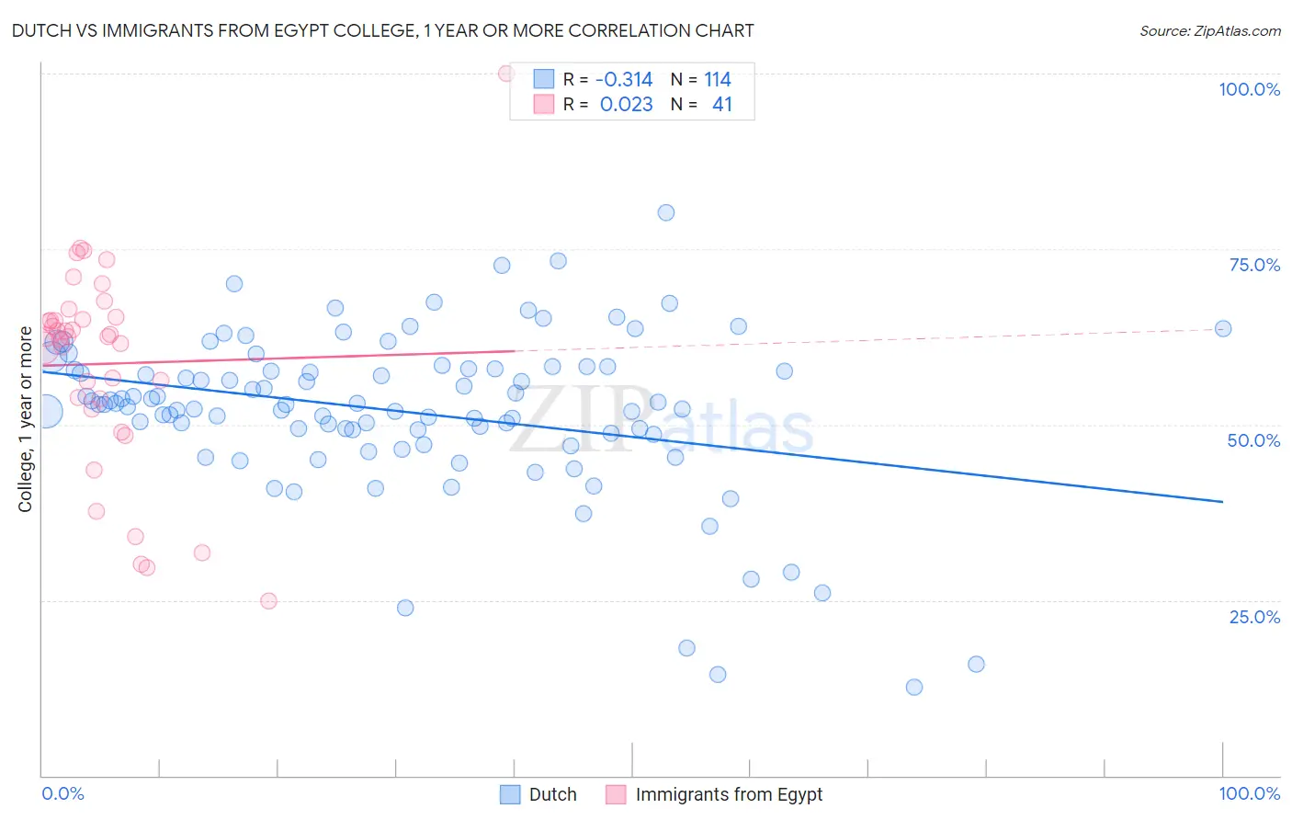
Task: Click the 25.0% y-axis label
Action: point(1254,617)
